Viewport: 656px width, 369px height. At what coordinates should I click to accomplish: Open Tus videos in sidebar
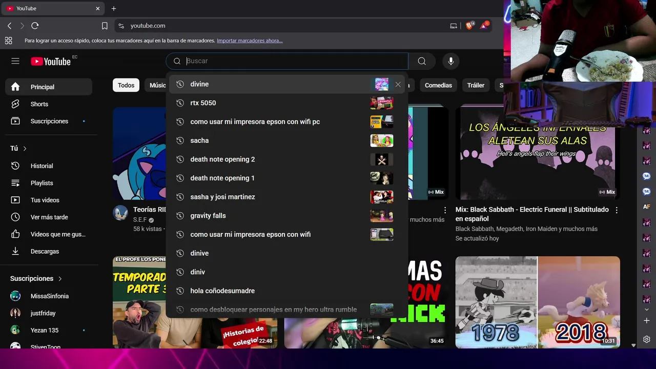(49, 200)
